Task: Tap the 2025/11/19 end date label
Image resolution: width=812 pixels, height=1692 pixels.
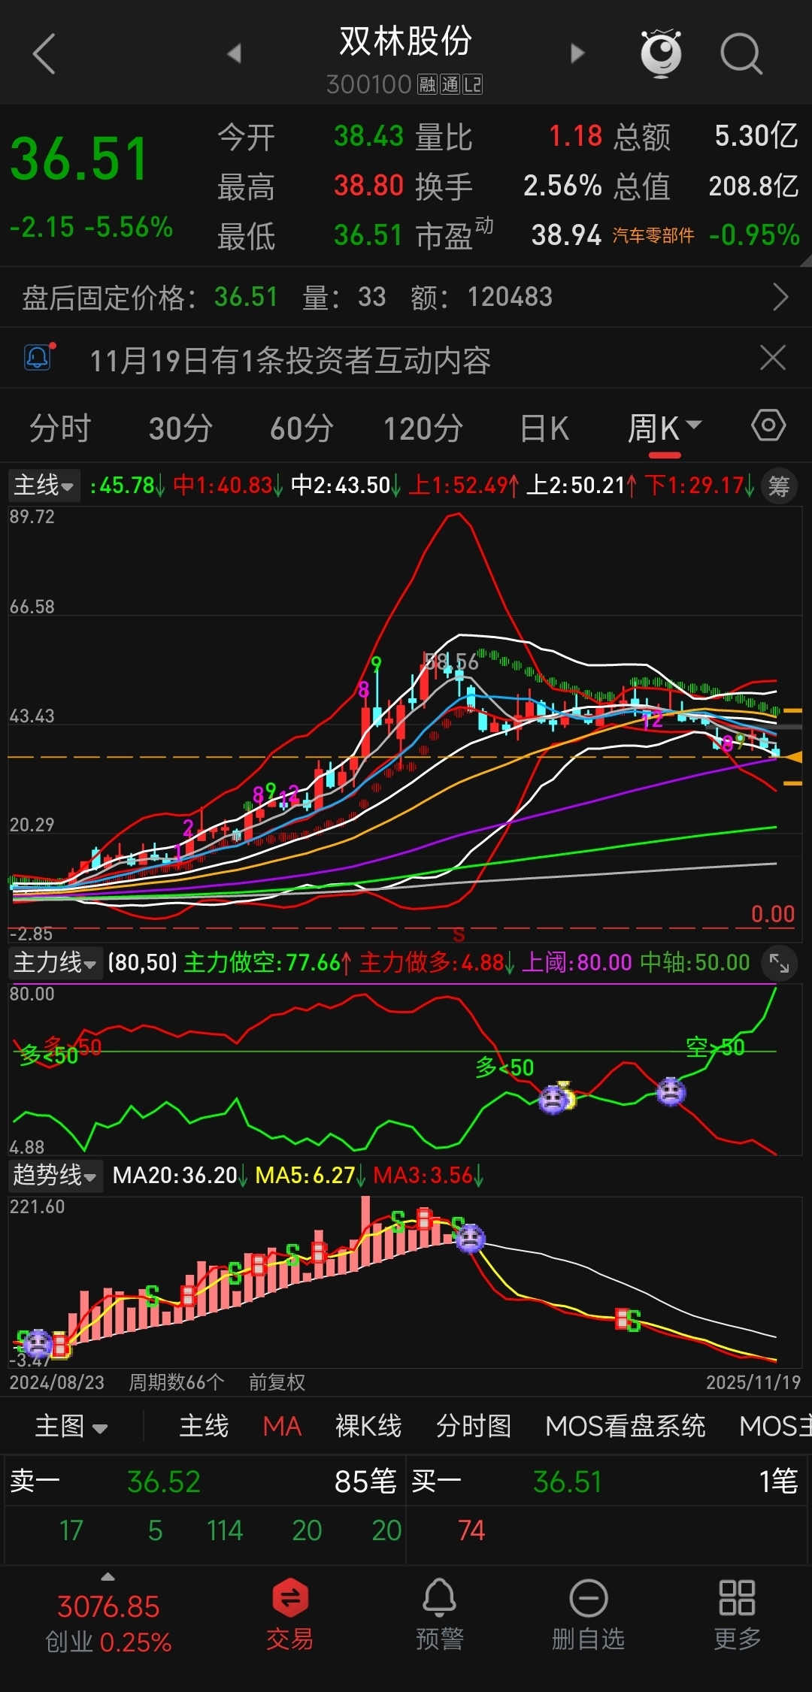Action: tap(753, 1382)
